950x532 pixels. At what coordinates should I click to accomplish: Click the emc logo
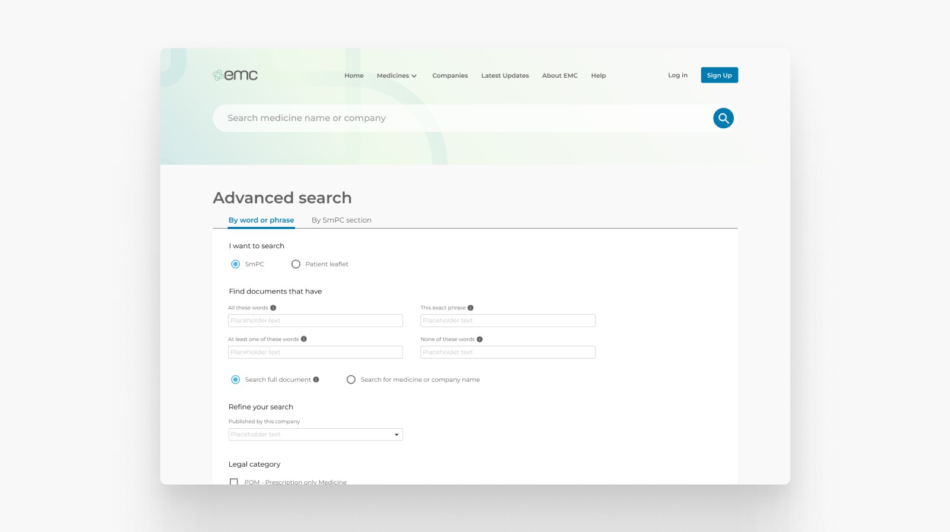(235, 75)
